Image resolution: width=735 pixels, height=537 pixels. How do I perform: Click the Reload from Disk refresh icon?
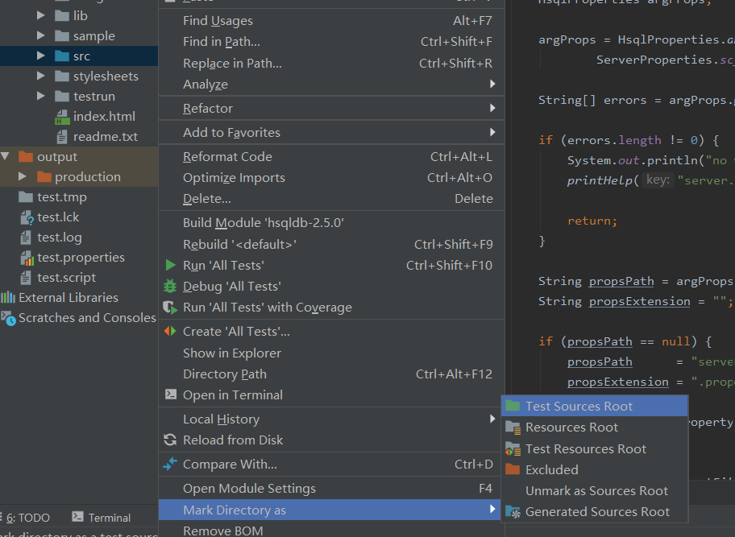[170, 440]
